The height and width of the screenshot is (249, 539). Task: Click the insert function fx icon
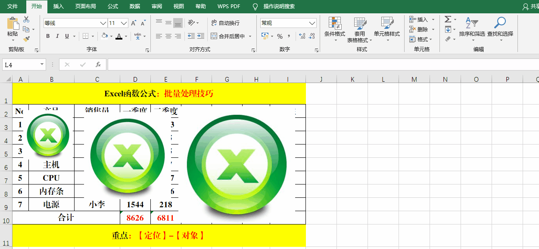tap(98, 65)
